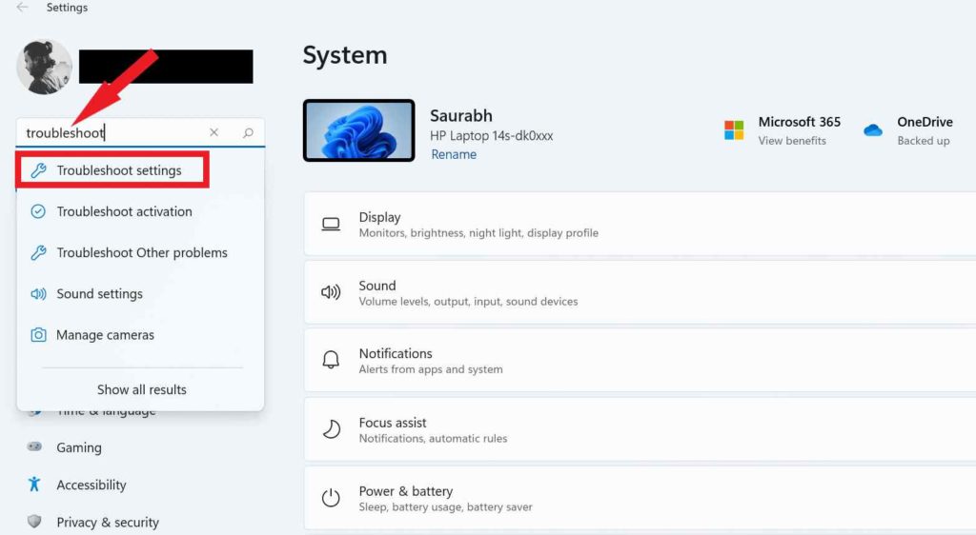Image resolution: width=976 pixels, height=535 pixels.
Task: Click the Power & battery icon
Action: (x=331, y=498)
